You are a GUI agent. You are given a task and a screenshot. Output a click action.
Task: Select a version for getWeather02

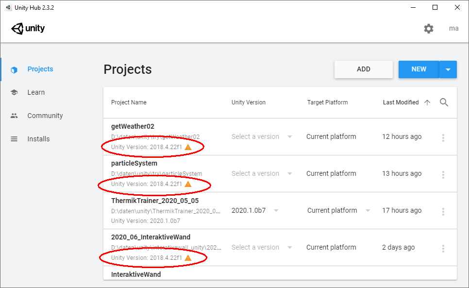coord(261,136)
